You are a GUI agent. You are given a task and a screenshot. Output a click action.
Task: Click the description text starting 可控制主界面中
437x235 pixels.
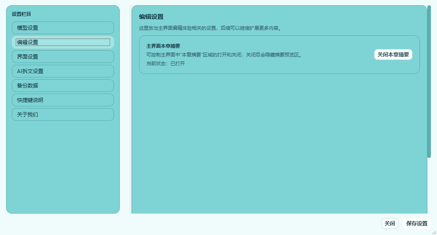tap(224, 55)
